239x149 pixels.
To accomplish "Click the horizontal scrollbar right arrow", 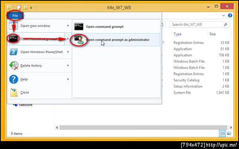I will click(x=231, y=128).
